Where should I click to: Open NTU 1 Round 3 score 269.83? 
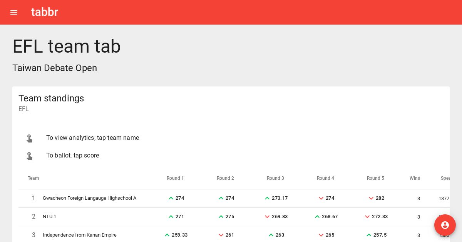point(280,217)
